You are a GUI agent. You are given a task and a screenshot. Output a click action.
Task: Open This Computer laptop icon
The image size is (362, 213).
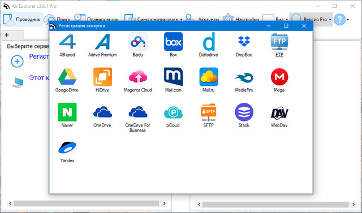pyautogui.click(x=18, y=82)
